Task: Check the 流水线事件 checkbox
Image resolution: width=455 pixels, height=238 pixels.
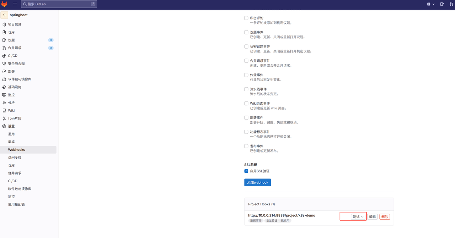Action: (x=246, y=89)
